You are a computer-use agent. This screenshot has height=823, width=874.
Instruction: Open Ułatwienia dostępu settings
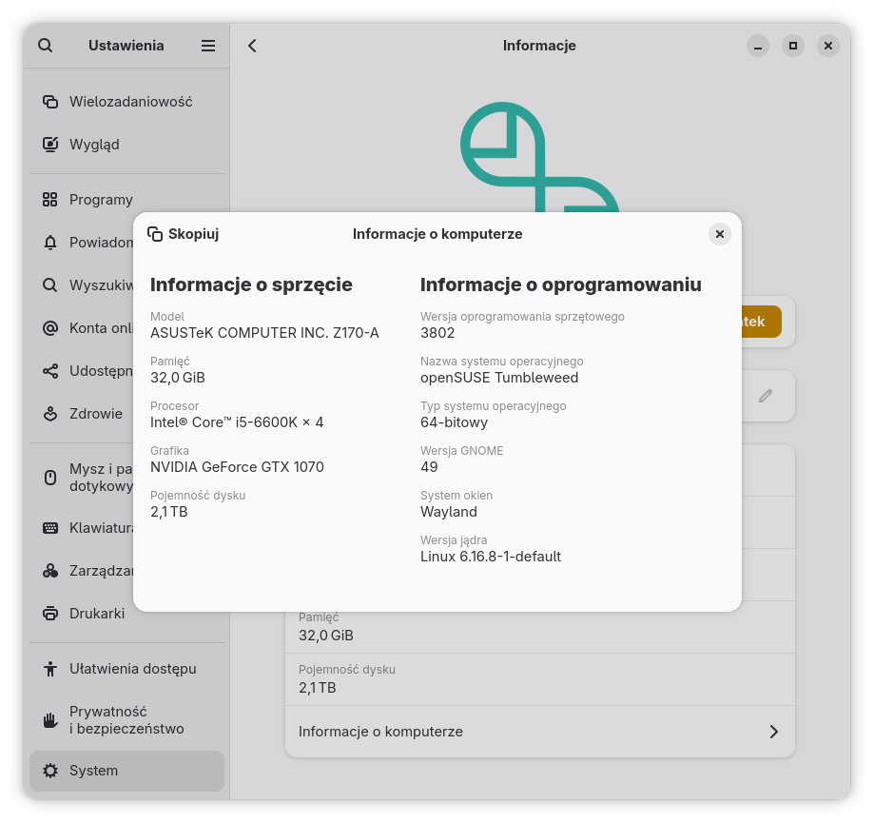tap(126, 669)
